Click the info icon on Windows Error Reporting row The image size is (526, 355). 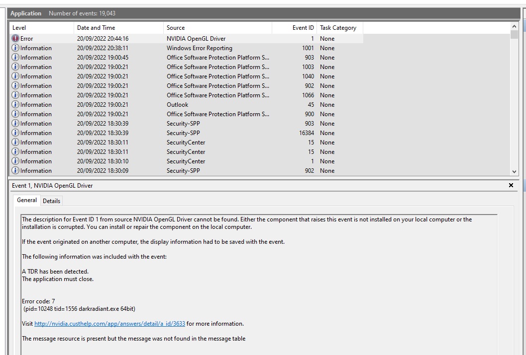15,48
